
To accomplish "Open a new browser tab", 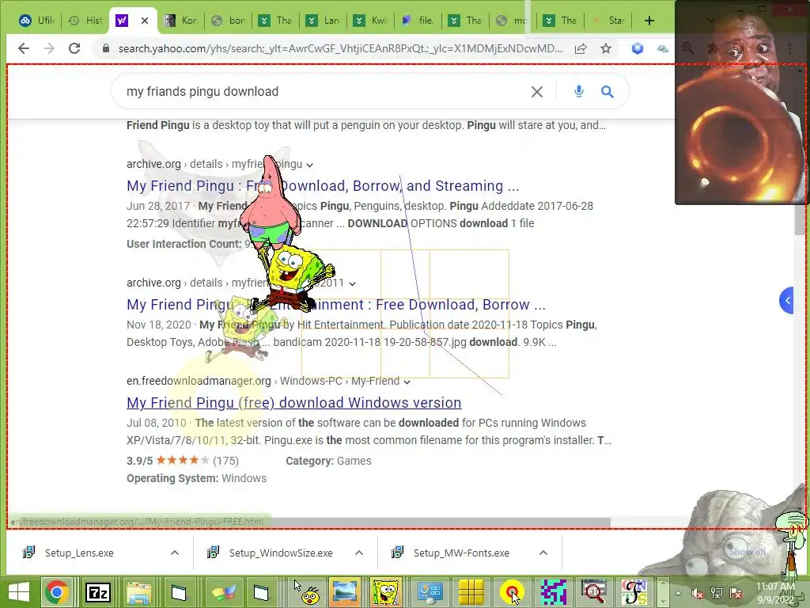I will tap(649, 21).
